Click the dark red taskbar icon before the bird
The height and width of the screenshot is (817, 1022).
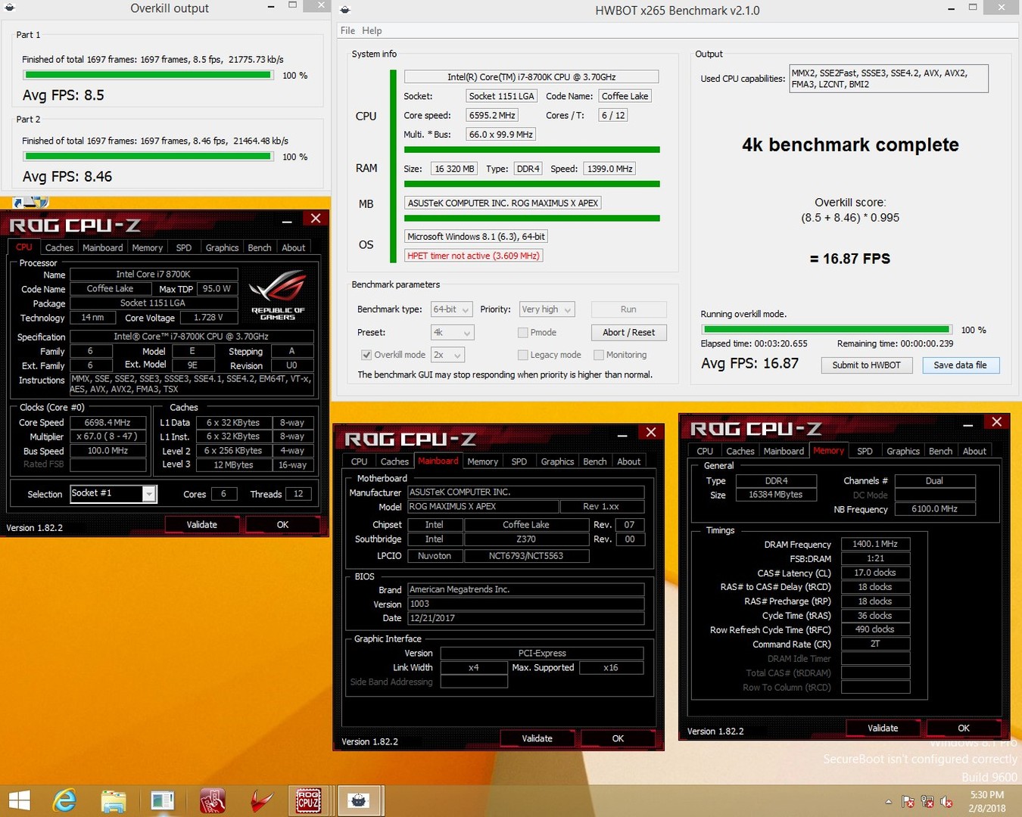(x=212, y=800)
